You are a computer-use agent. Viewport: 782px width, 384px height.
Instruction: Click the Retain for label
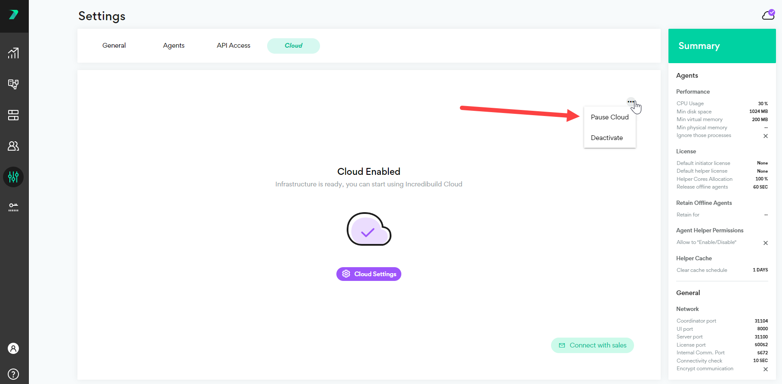tap(688, 215)
